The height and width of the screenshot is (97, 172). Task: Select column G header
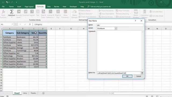pyautogui.click(x=71, y=29)
